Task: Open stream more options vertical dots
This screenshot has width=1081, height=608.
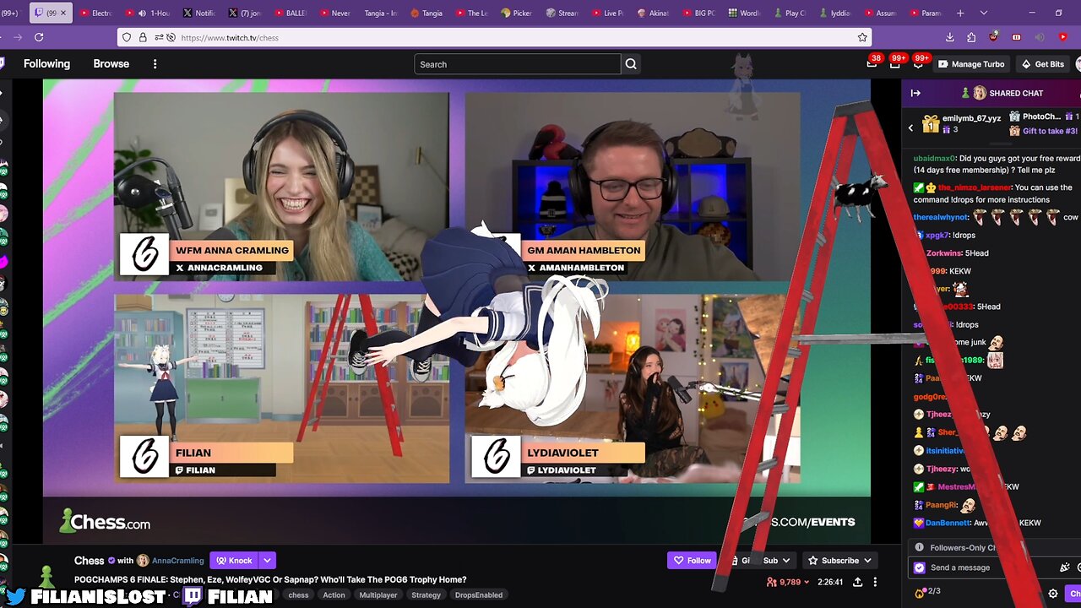Action: pyautogui.click(x=875, y=582)
